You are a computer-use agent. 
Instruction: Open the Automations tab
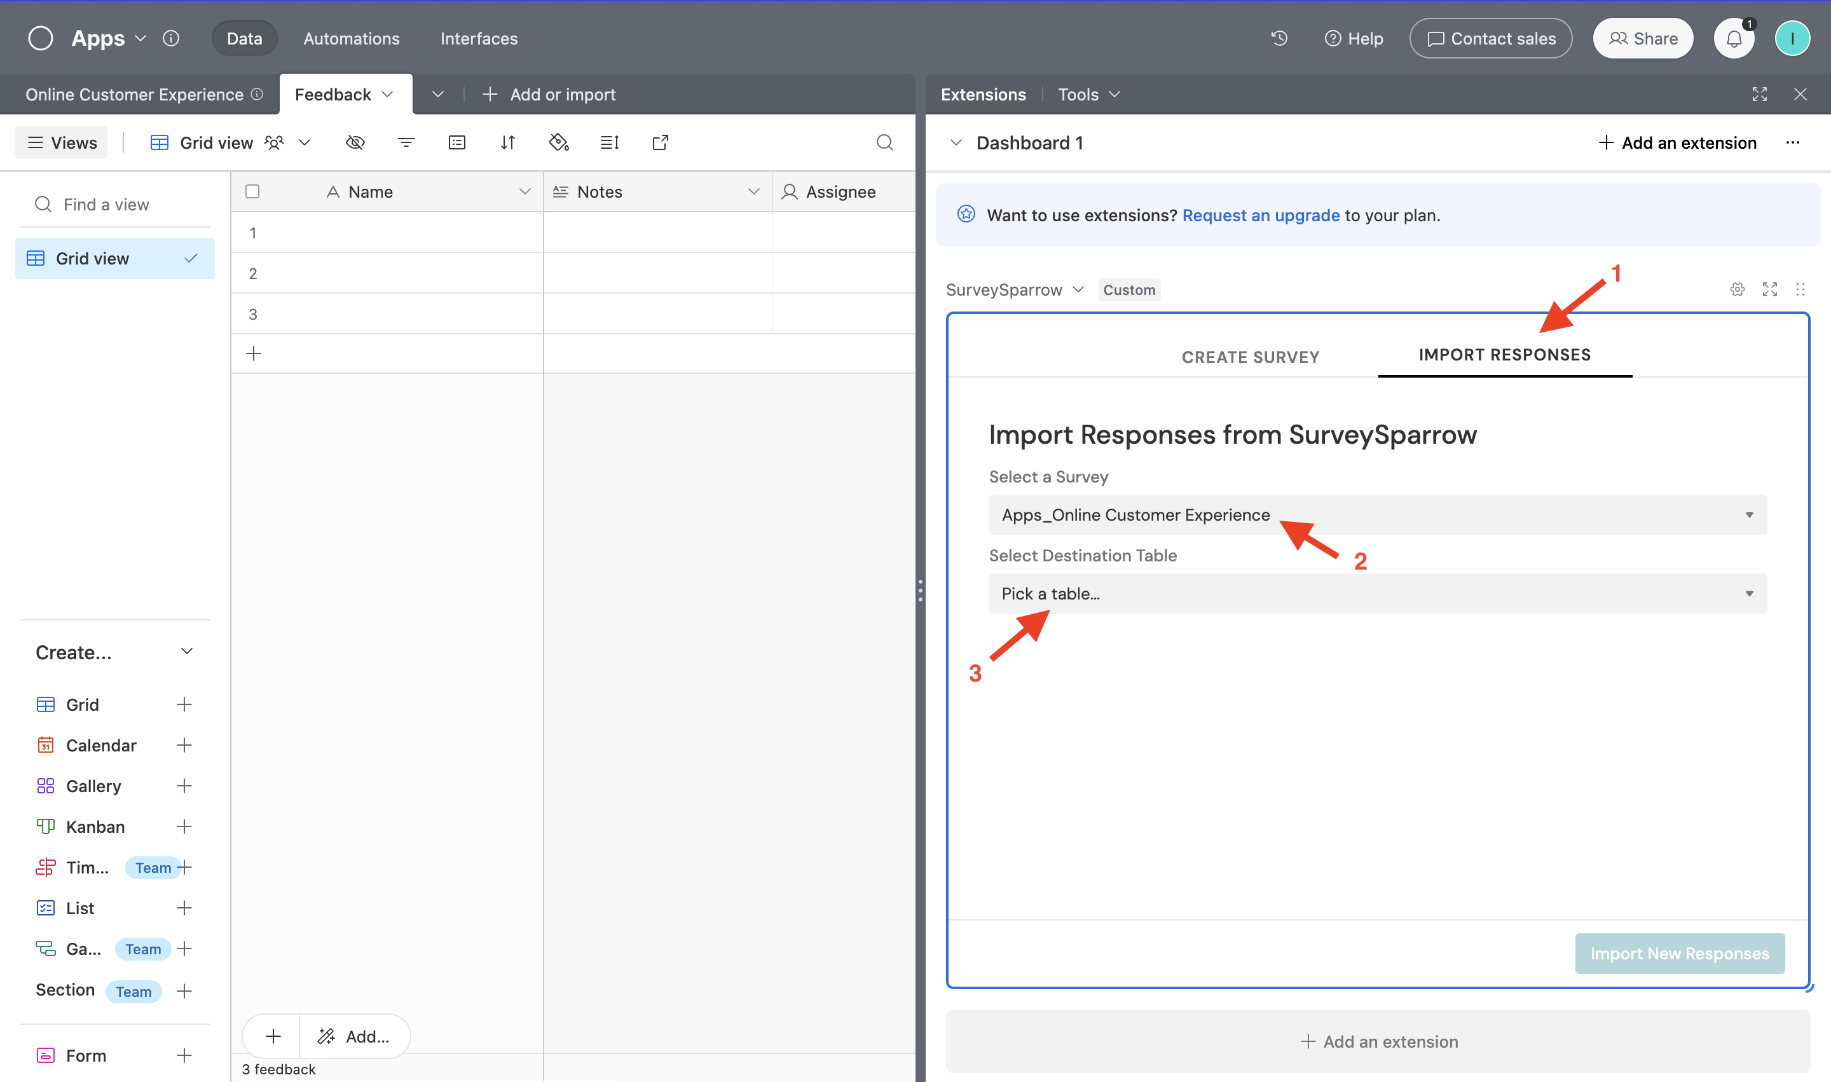(x=352, y=39)
